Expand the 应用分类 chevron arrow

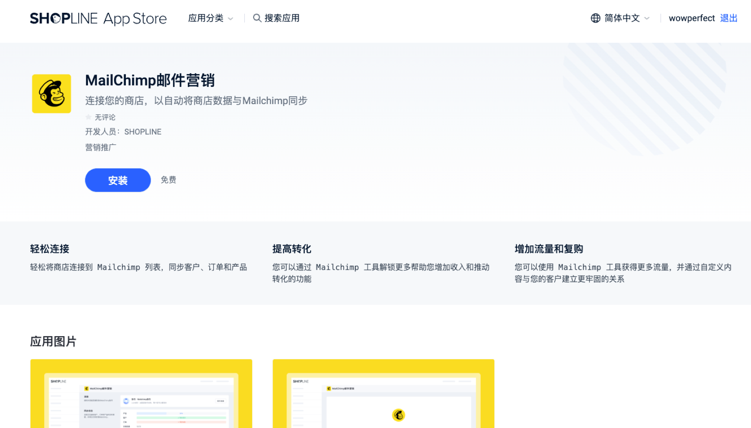[230, 19]
